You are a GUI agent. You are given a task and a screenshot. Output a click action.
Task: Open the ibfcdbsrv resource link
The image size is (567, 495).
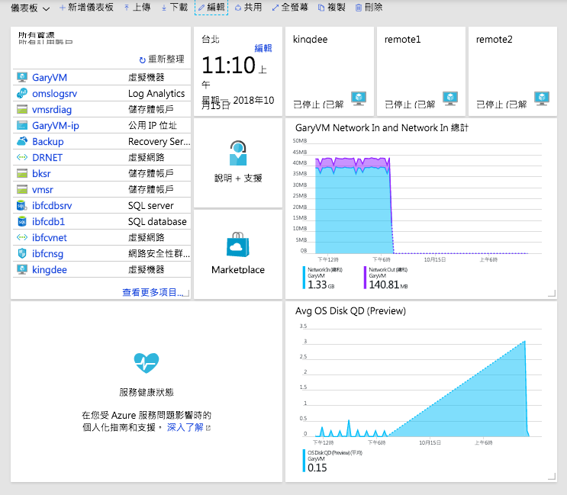click(52, 206)
